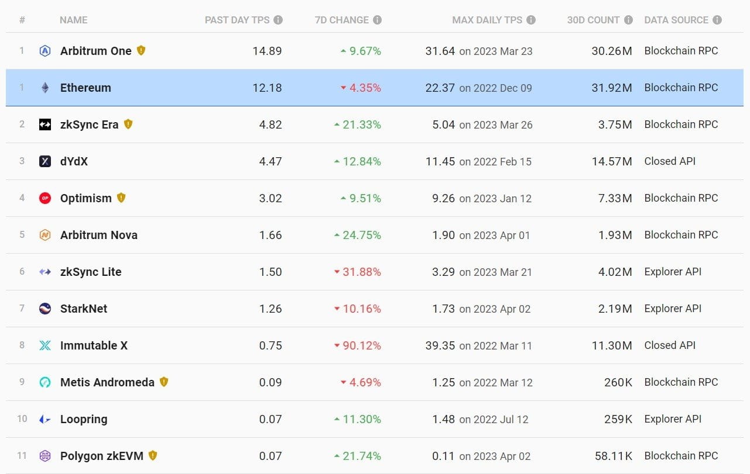Click the Arbitrum Nova orange logo icon
Screen dimensions: 750x474
pyautogui.click(x=45, y=235)
